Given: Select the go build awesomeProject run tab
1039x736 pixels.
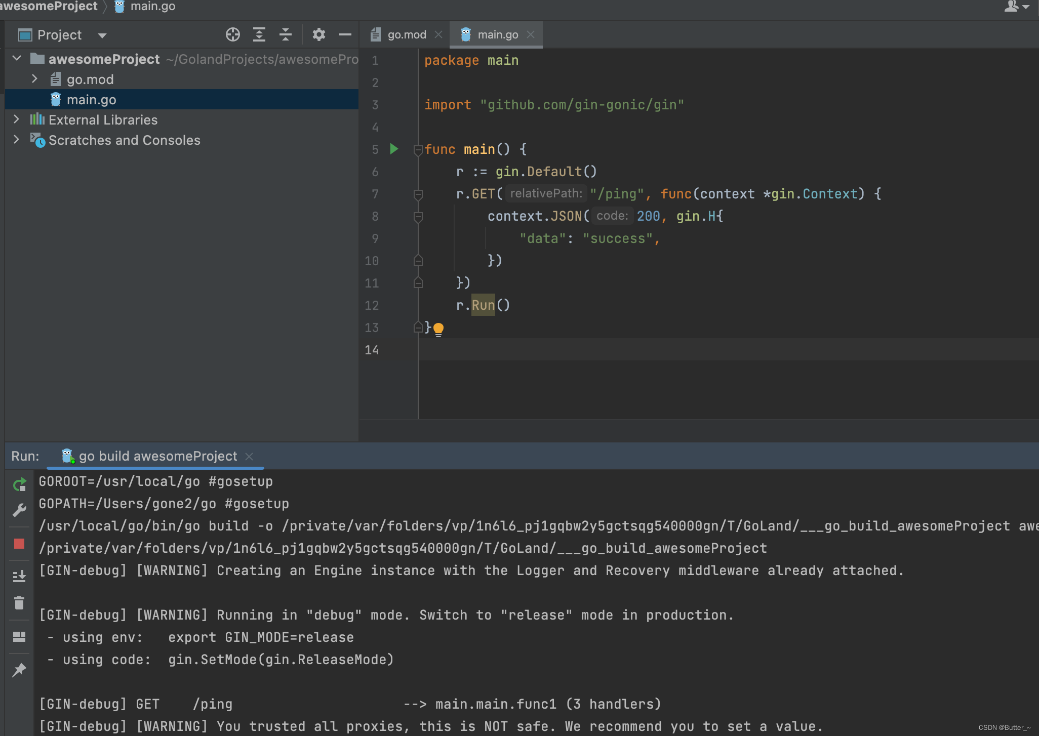Looking at the screenshot, I should point(157,456).
